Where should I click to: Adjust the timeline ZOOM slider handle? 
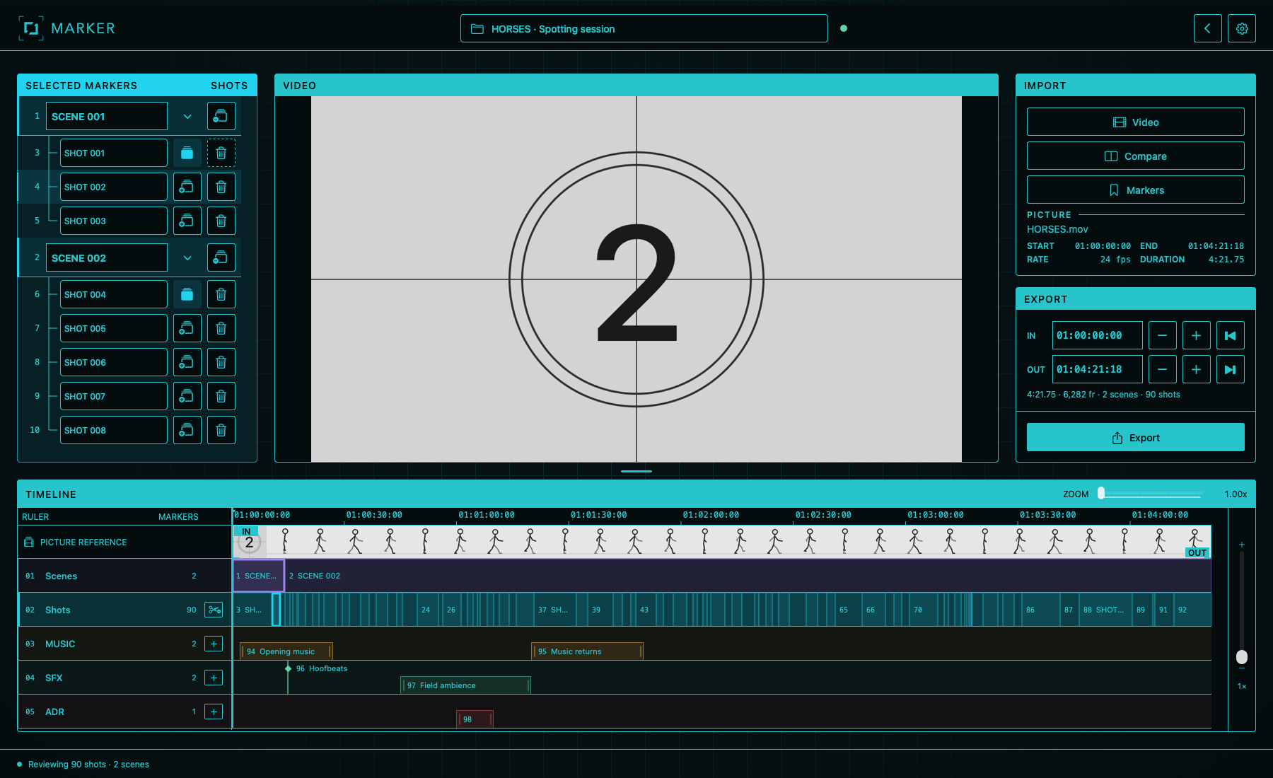(x=1101, y=494)
